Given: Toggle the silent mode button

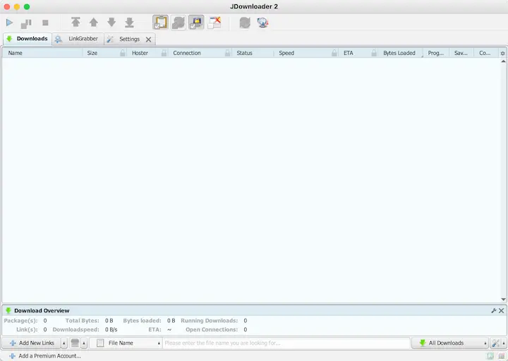Looking at the screenshot, I should [x=196, y=23].
